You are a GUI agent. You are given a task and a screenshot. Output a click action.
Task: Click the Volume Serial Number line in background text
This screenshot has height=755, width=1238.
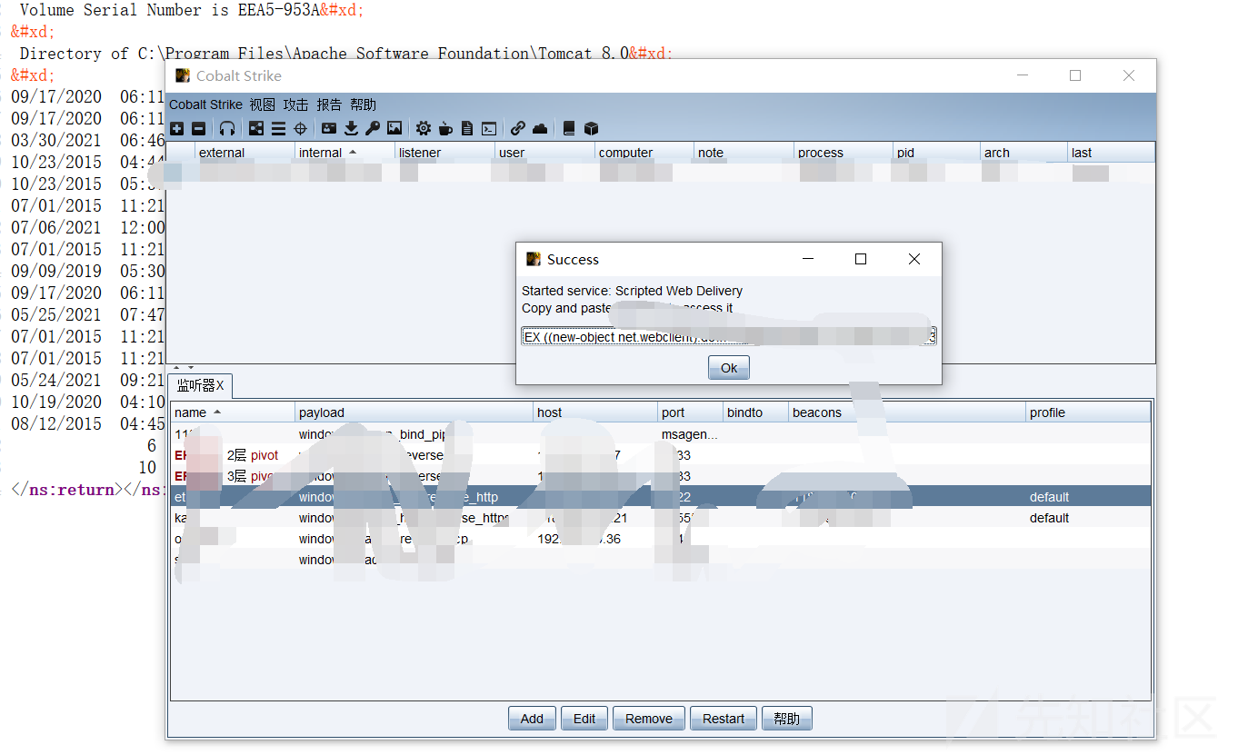(x=192, y=10)
